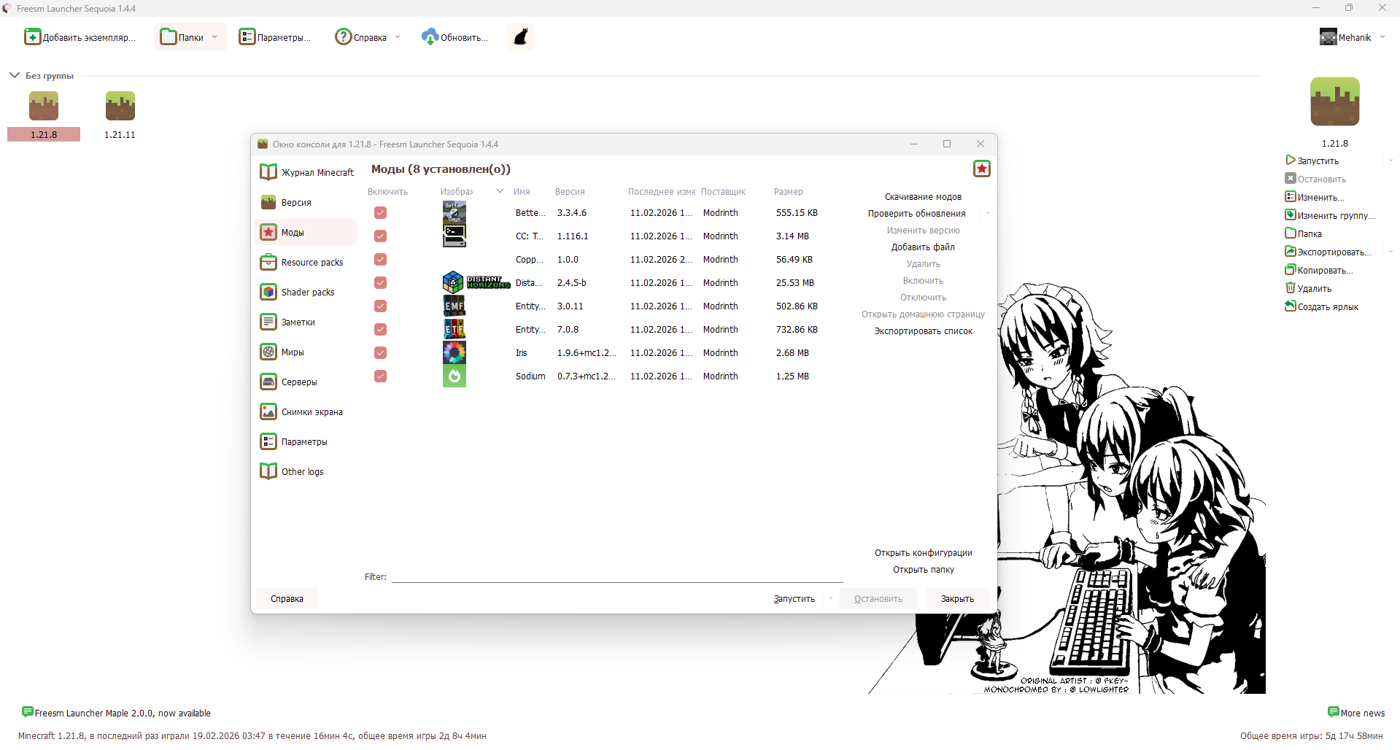Image resolution: width=1400 pixels, height=750 pixels.
Task: Click Изменить... edit instance icon
Action: 1291,197
